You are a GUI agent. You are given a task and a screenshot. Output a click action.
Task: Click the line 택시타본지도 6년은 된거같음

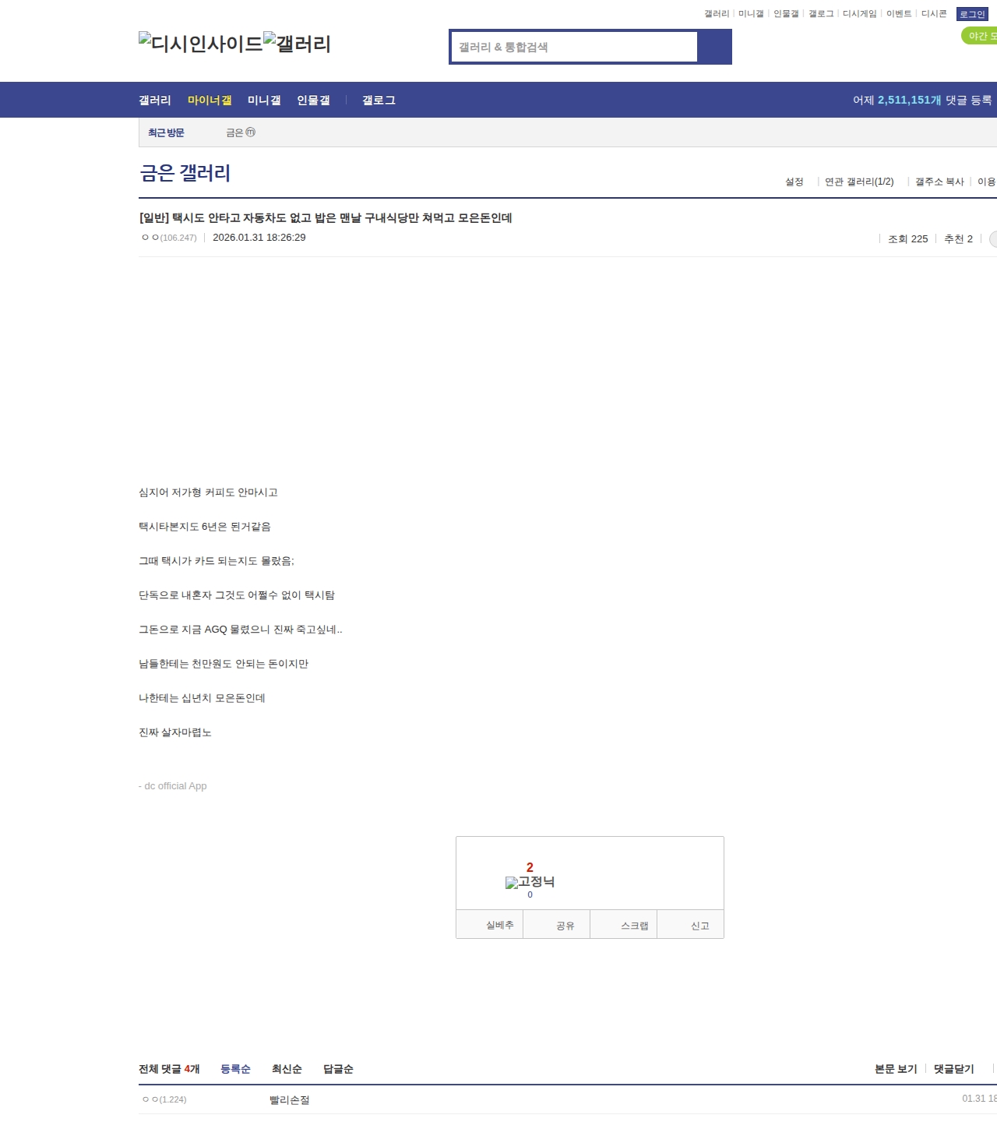[x=205, y=527]
